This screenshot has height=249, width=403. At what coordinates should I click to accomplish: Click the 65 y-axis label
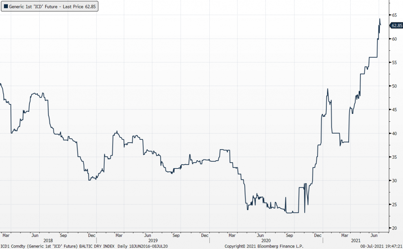[x=394, y=15]
